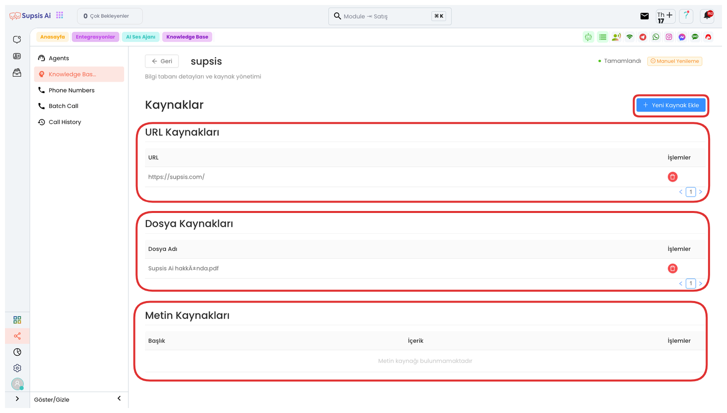Select the share nodes icon in left rail
The image size is (727, 413).
tap(17, 336)
